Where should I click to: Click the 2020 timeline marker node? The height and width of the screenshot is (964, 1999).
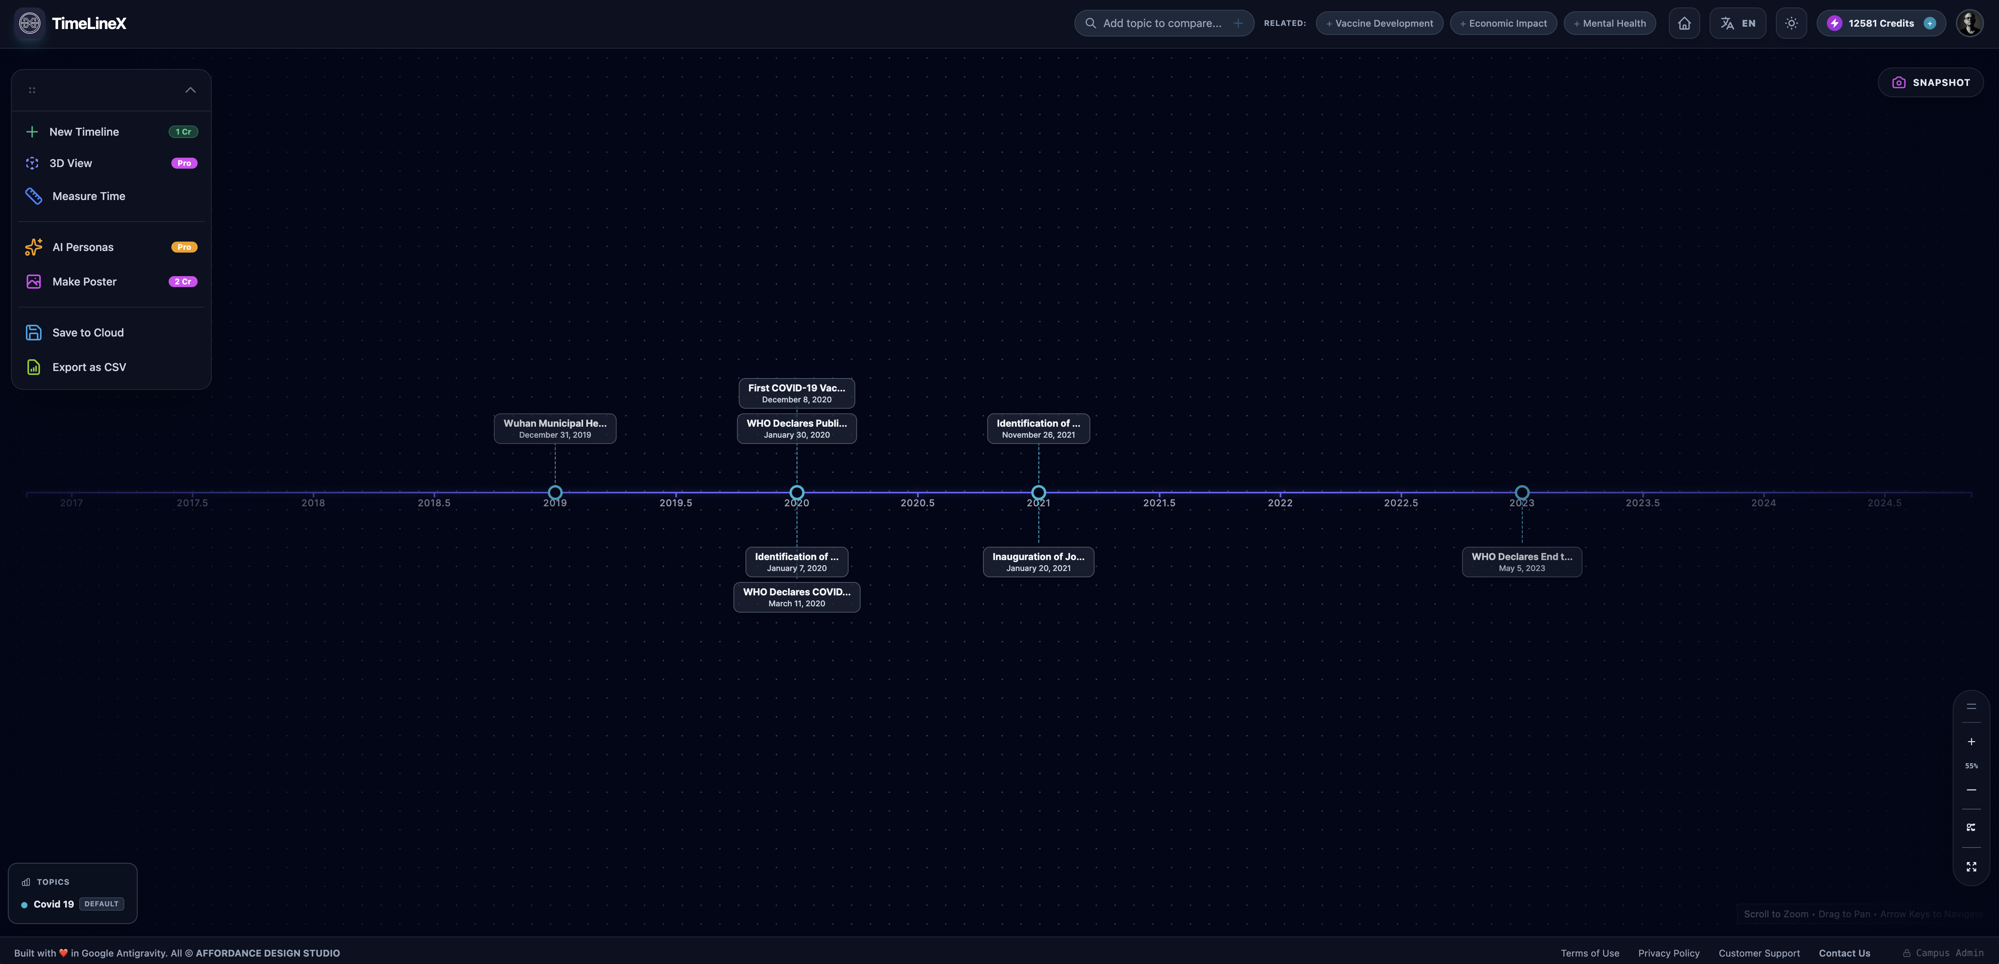point(796,492)
